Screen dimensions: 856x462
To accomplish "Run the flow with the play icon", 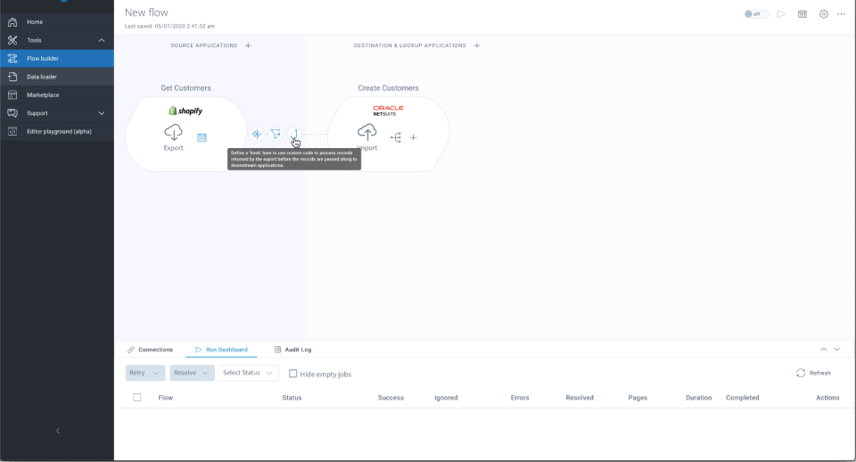I will [x=781, y=14].
